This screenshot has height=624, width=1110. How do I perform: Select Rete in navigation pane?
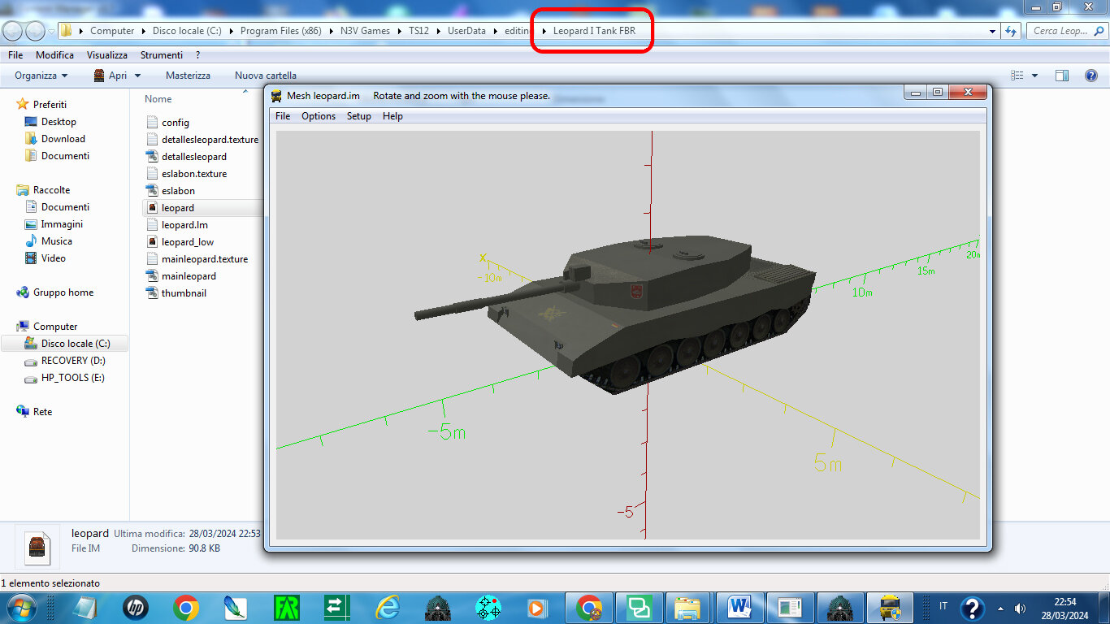coord(42,412)
